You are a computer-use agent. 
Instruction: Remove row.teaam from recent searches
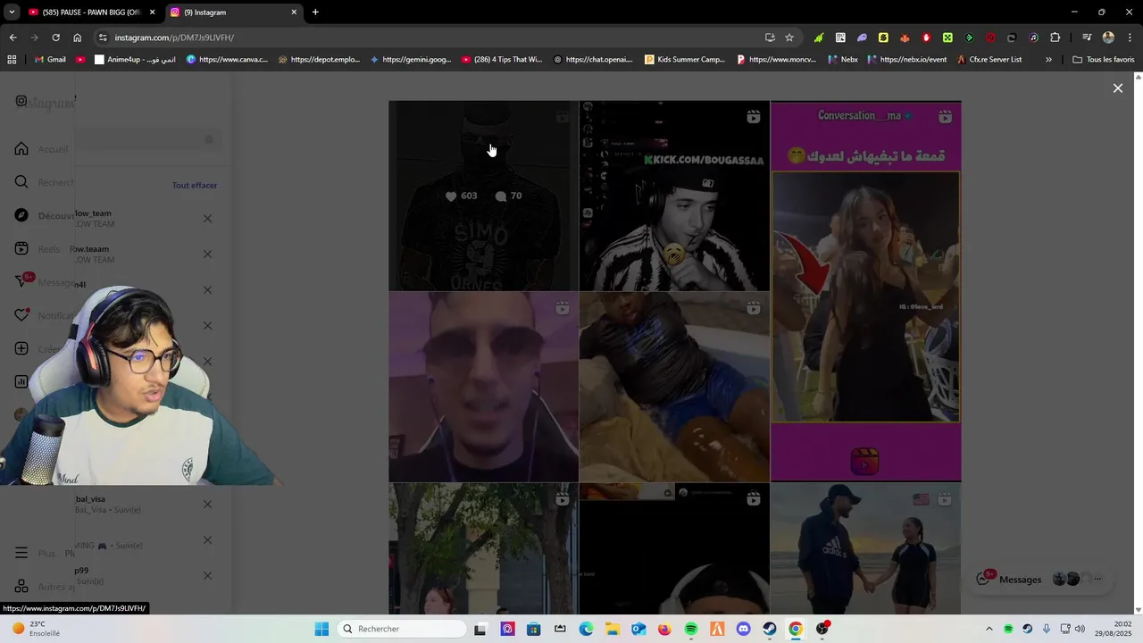[207, 255]
